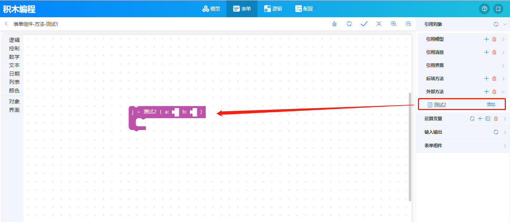
Task: Delete 引用消息 with the trash icon
Action: point(494,52)
